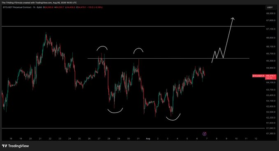Click the 63,100.0 price axis label
This screenshot has height=151, width=279.
pos(271,101)
